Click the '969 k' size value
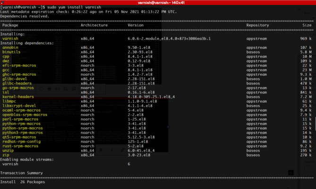 (x=306, y=38)
